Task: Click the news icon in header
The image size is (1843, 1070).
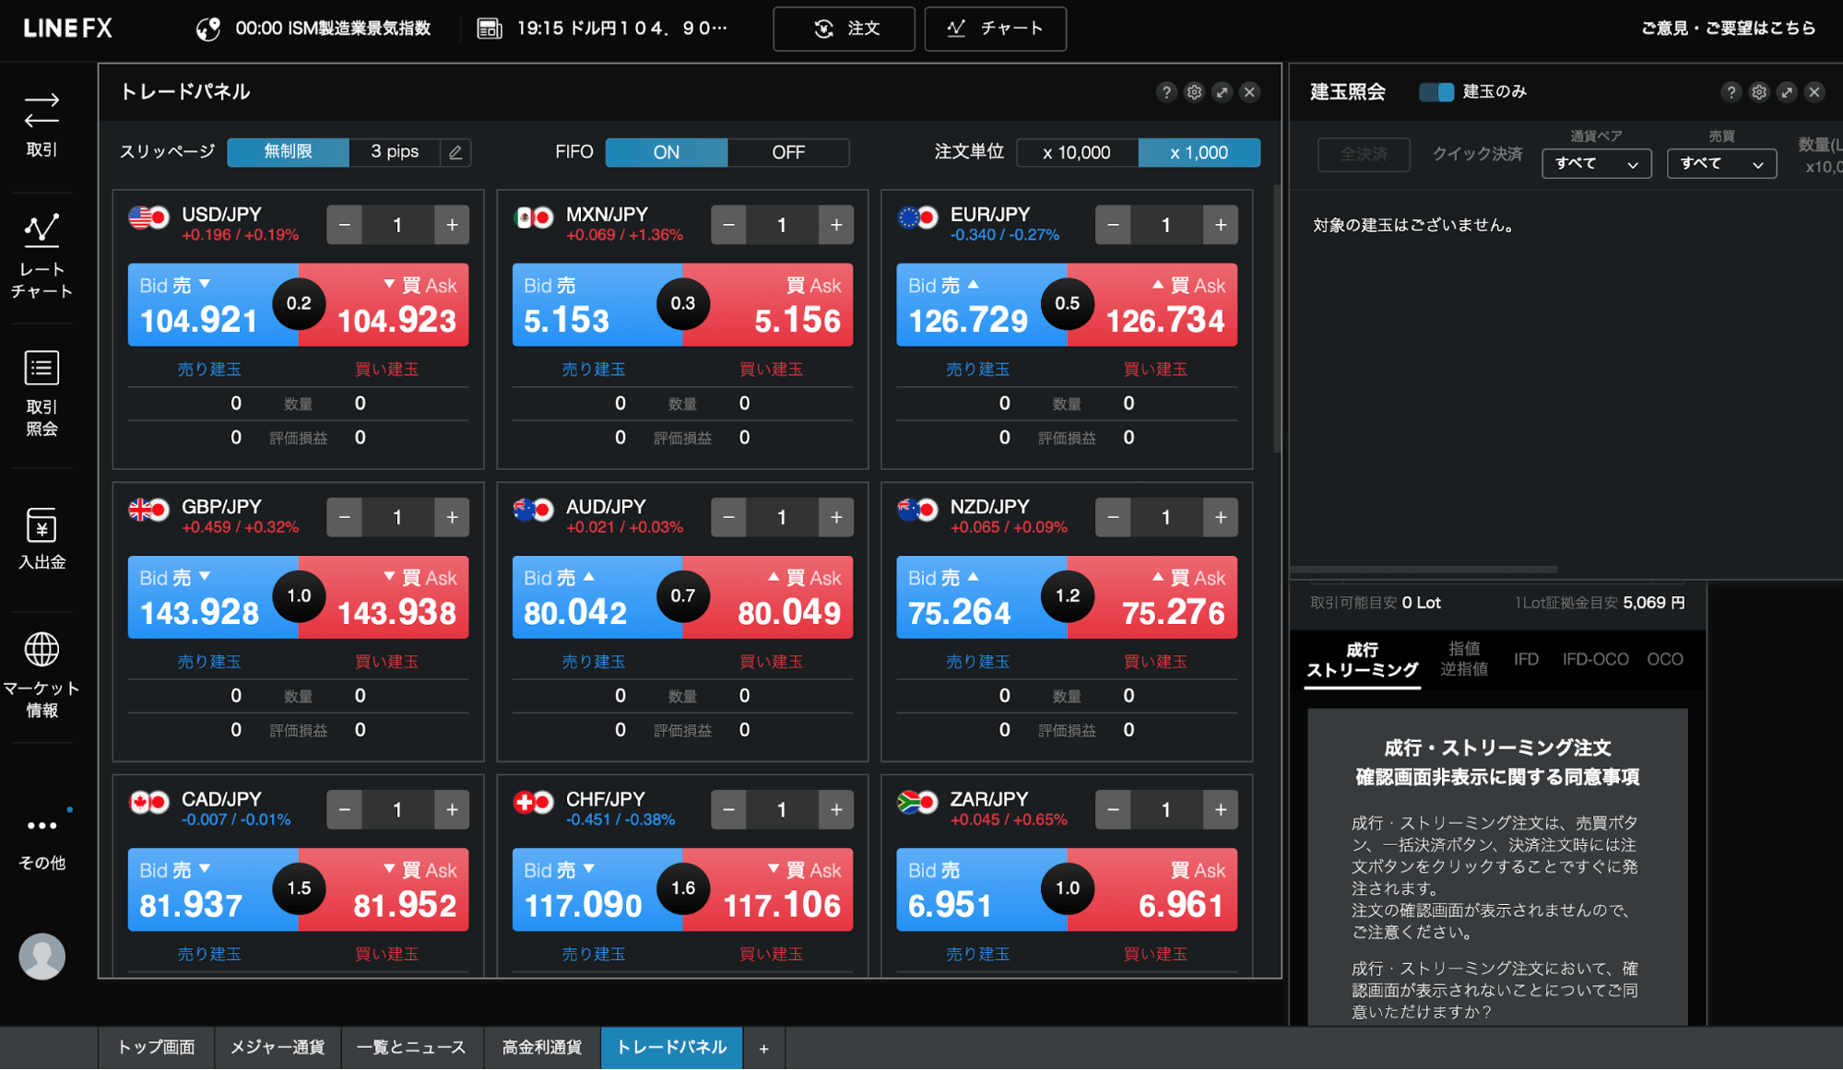Action: point(490,29)
